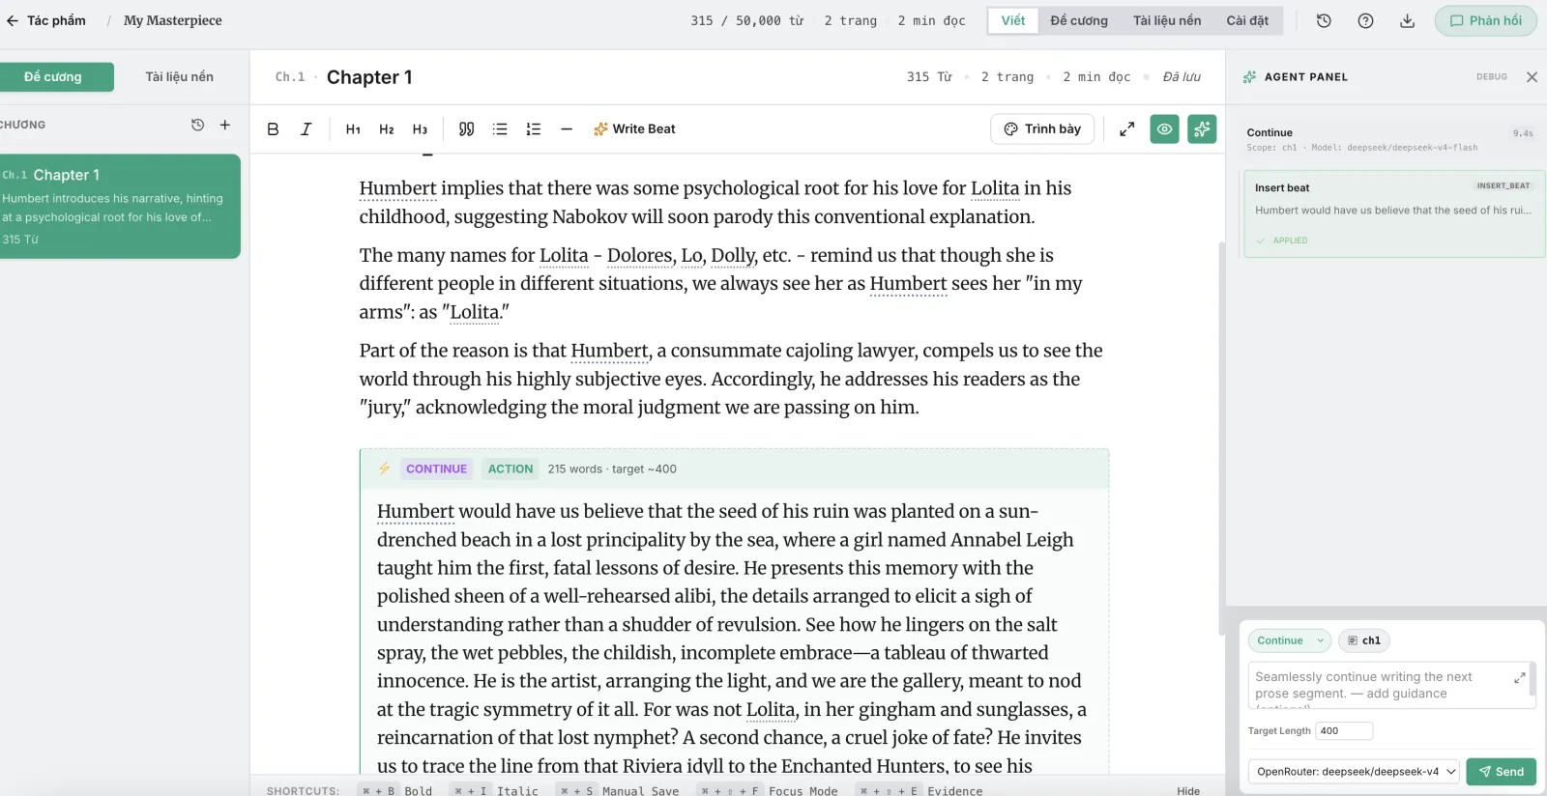Open the Cài đặt tab
Screen dimensions: 1547x796
pyautogui.click(x=1247, y=20)
